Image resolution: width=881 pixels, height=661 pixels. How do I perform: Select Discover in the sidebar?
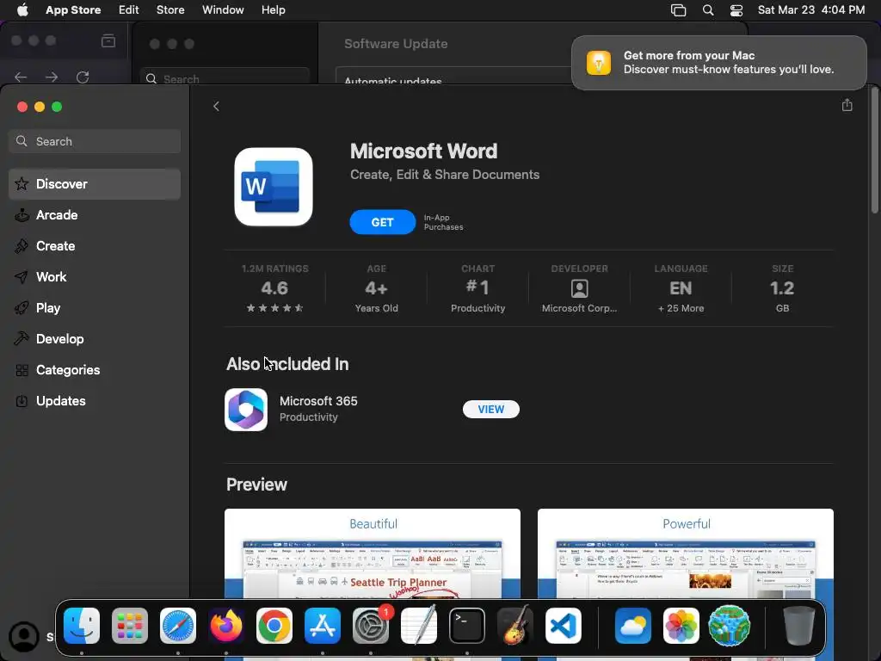click(95, 184)
